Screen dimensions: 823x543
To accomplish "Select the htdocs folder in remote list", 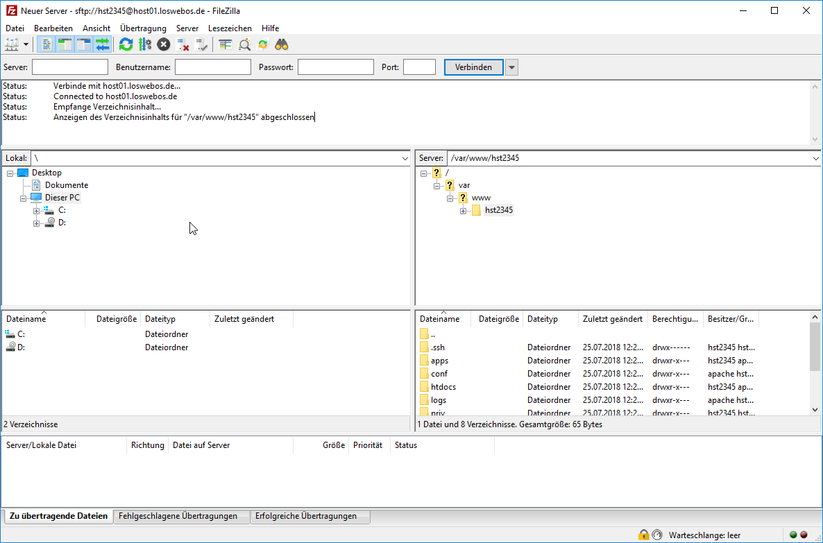I will point(443,387).
